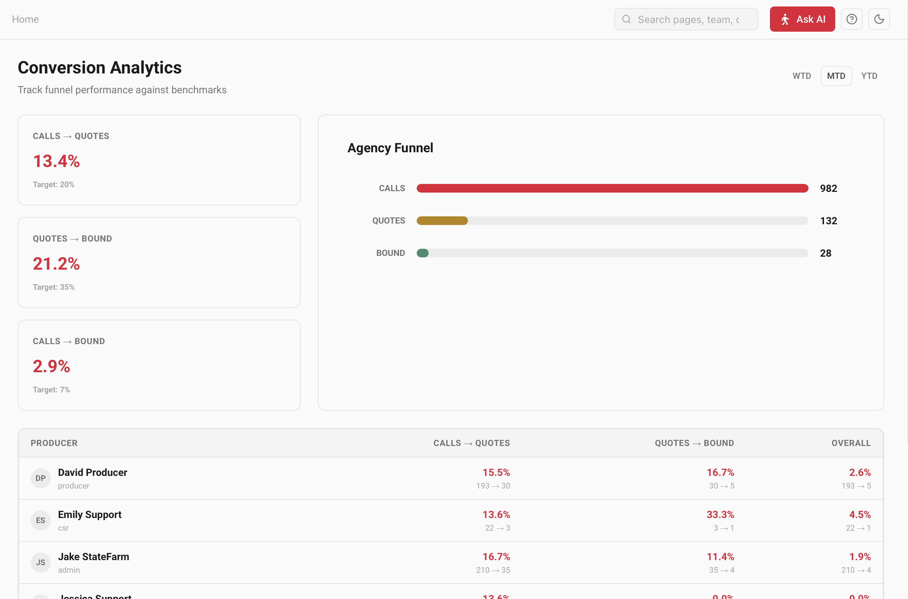Open David Producer's row name
This screenshot has height=599, width=908.
tap(93, 473)
